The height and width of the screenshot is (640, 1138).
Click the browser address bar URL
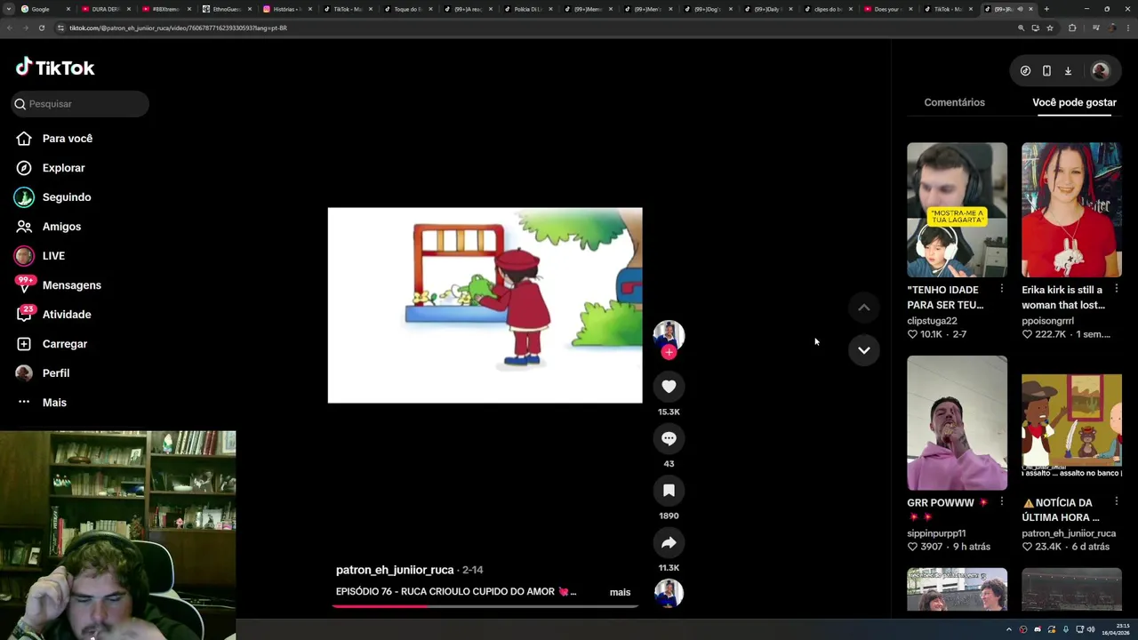[x=178, y=28]
